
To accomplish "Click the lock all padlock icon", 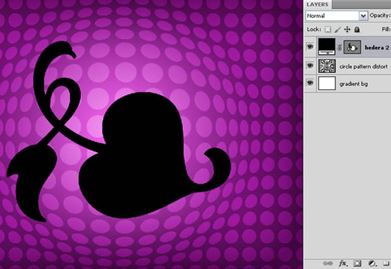I will [356, 30].
